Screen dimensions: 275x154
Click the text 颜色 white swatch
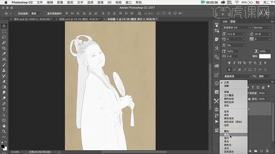click(265, 56)
